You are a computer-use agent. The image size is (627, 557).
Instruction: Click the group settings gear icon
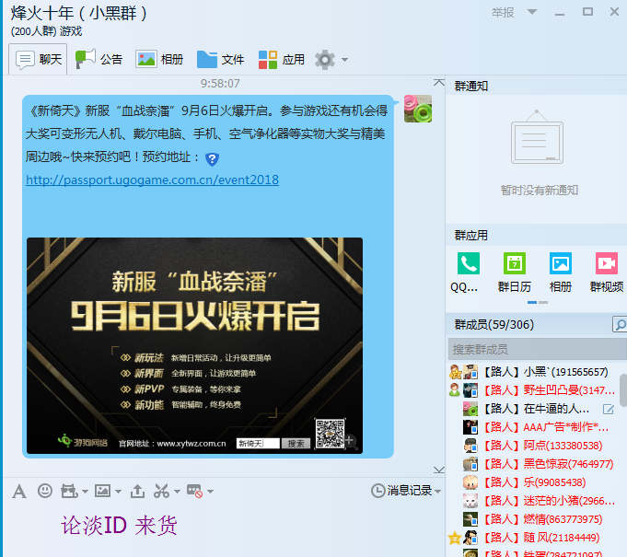[325, 60]
